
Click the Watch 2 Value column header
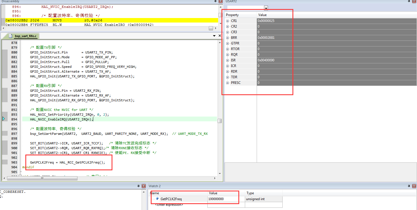click(226, 193)
